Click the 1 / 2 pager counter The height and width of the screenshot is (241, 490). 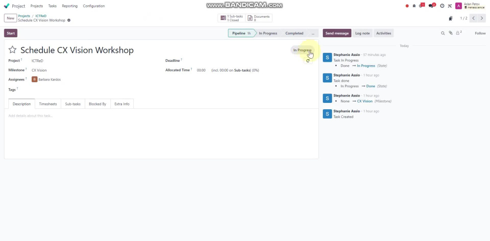click(464, 19)
